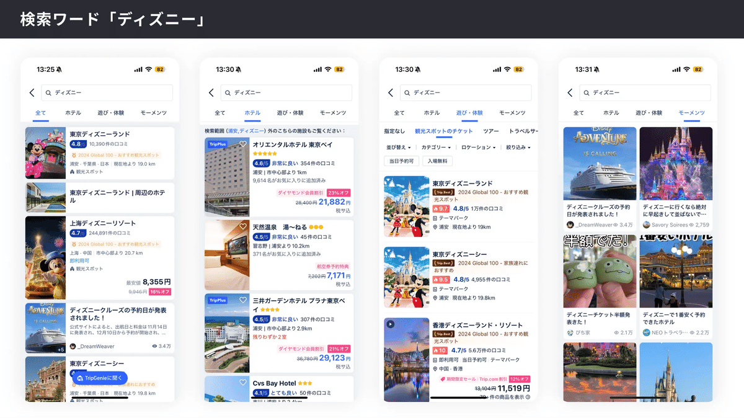Click search field in the 13:25 phone

(107, 92)
